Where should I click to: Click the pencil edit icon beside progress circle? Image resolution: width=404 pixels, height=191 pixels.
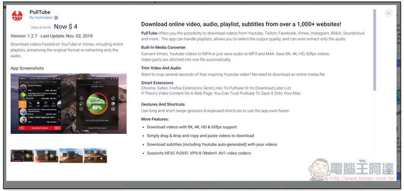[113, 98]
